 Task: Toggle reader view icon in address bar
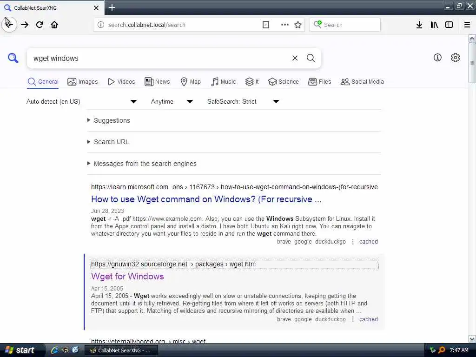[265, 25]
